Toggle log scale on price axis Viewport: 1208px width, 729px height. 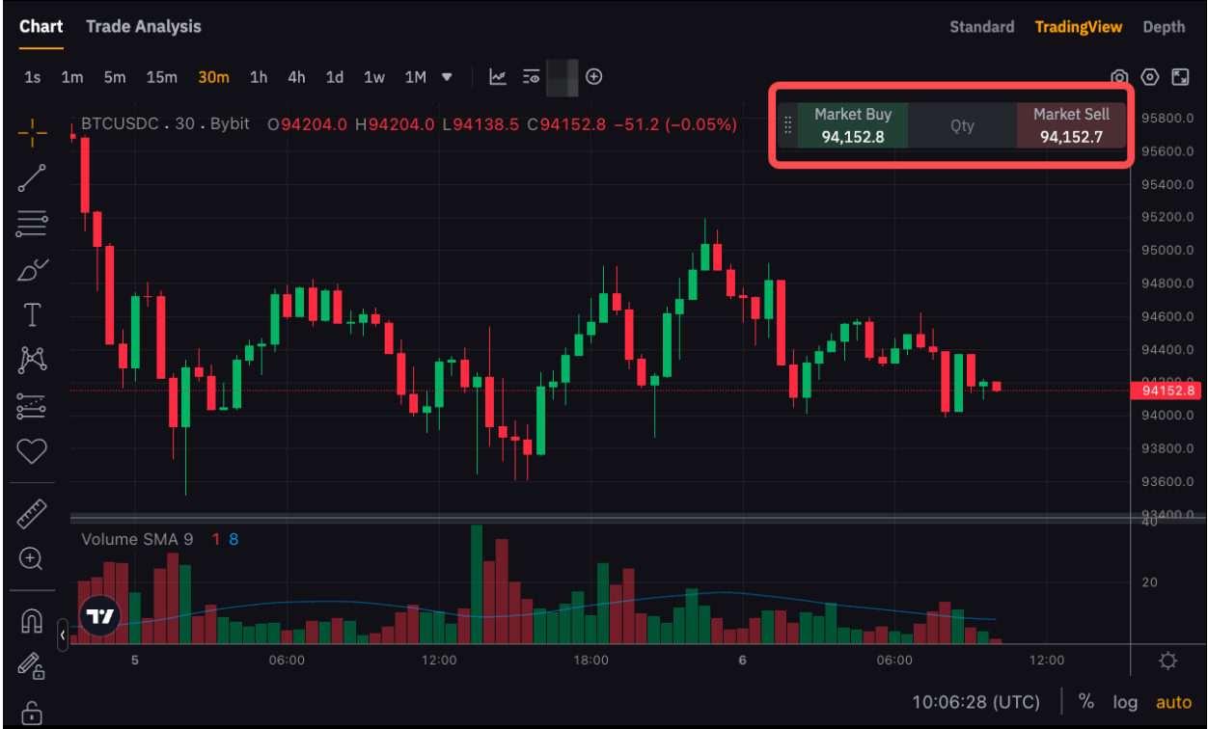[x=1124, y=702]
